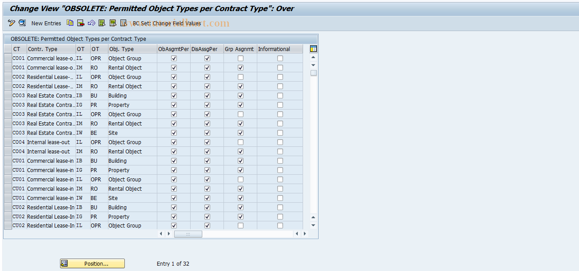Screen dimensions: 579x271
Task: Click the Delete row icon
Action: point(81,23)
